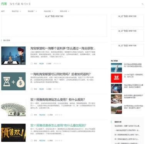145x144 pixels.
Task: Open the green-titled article 双11预售优惠券怎么使用
Action: pos(58,125)
